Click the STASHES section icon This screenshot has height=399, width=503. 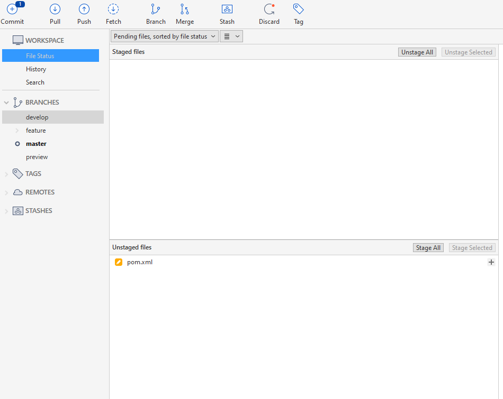click(x=17, y=211)
